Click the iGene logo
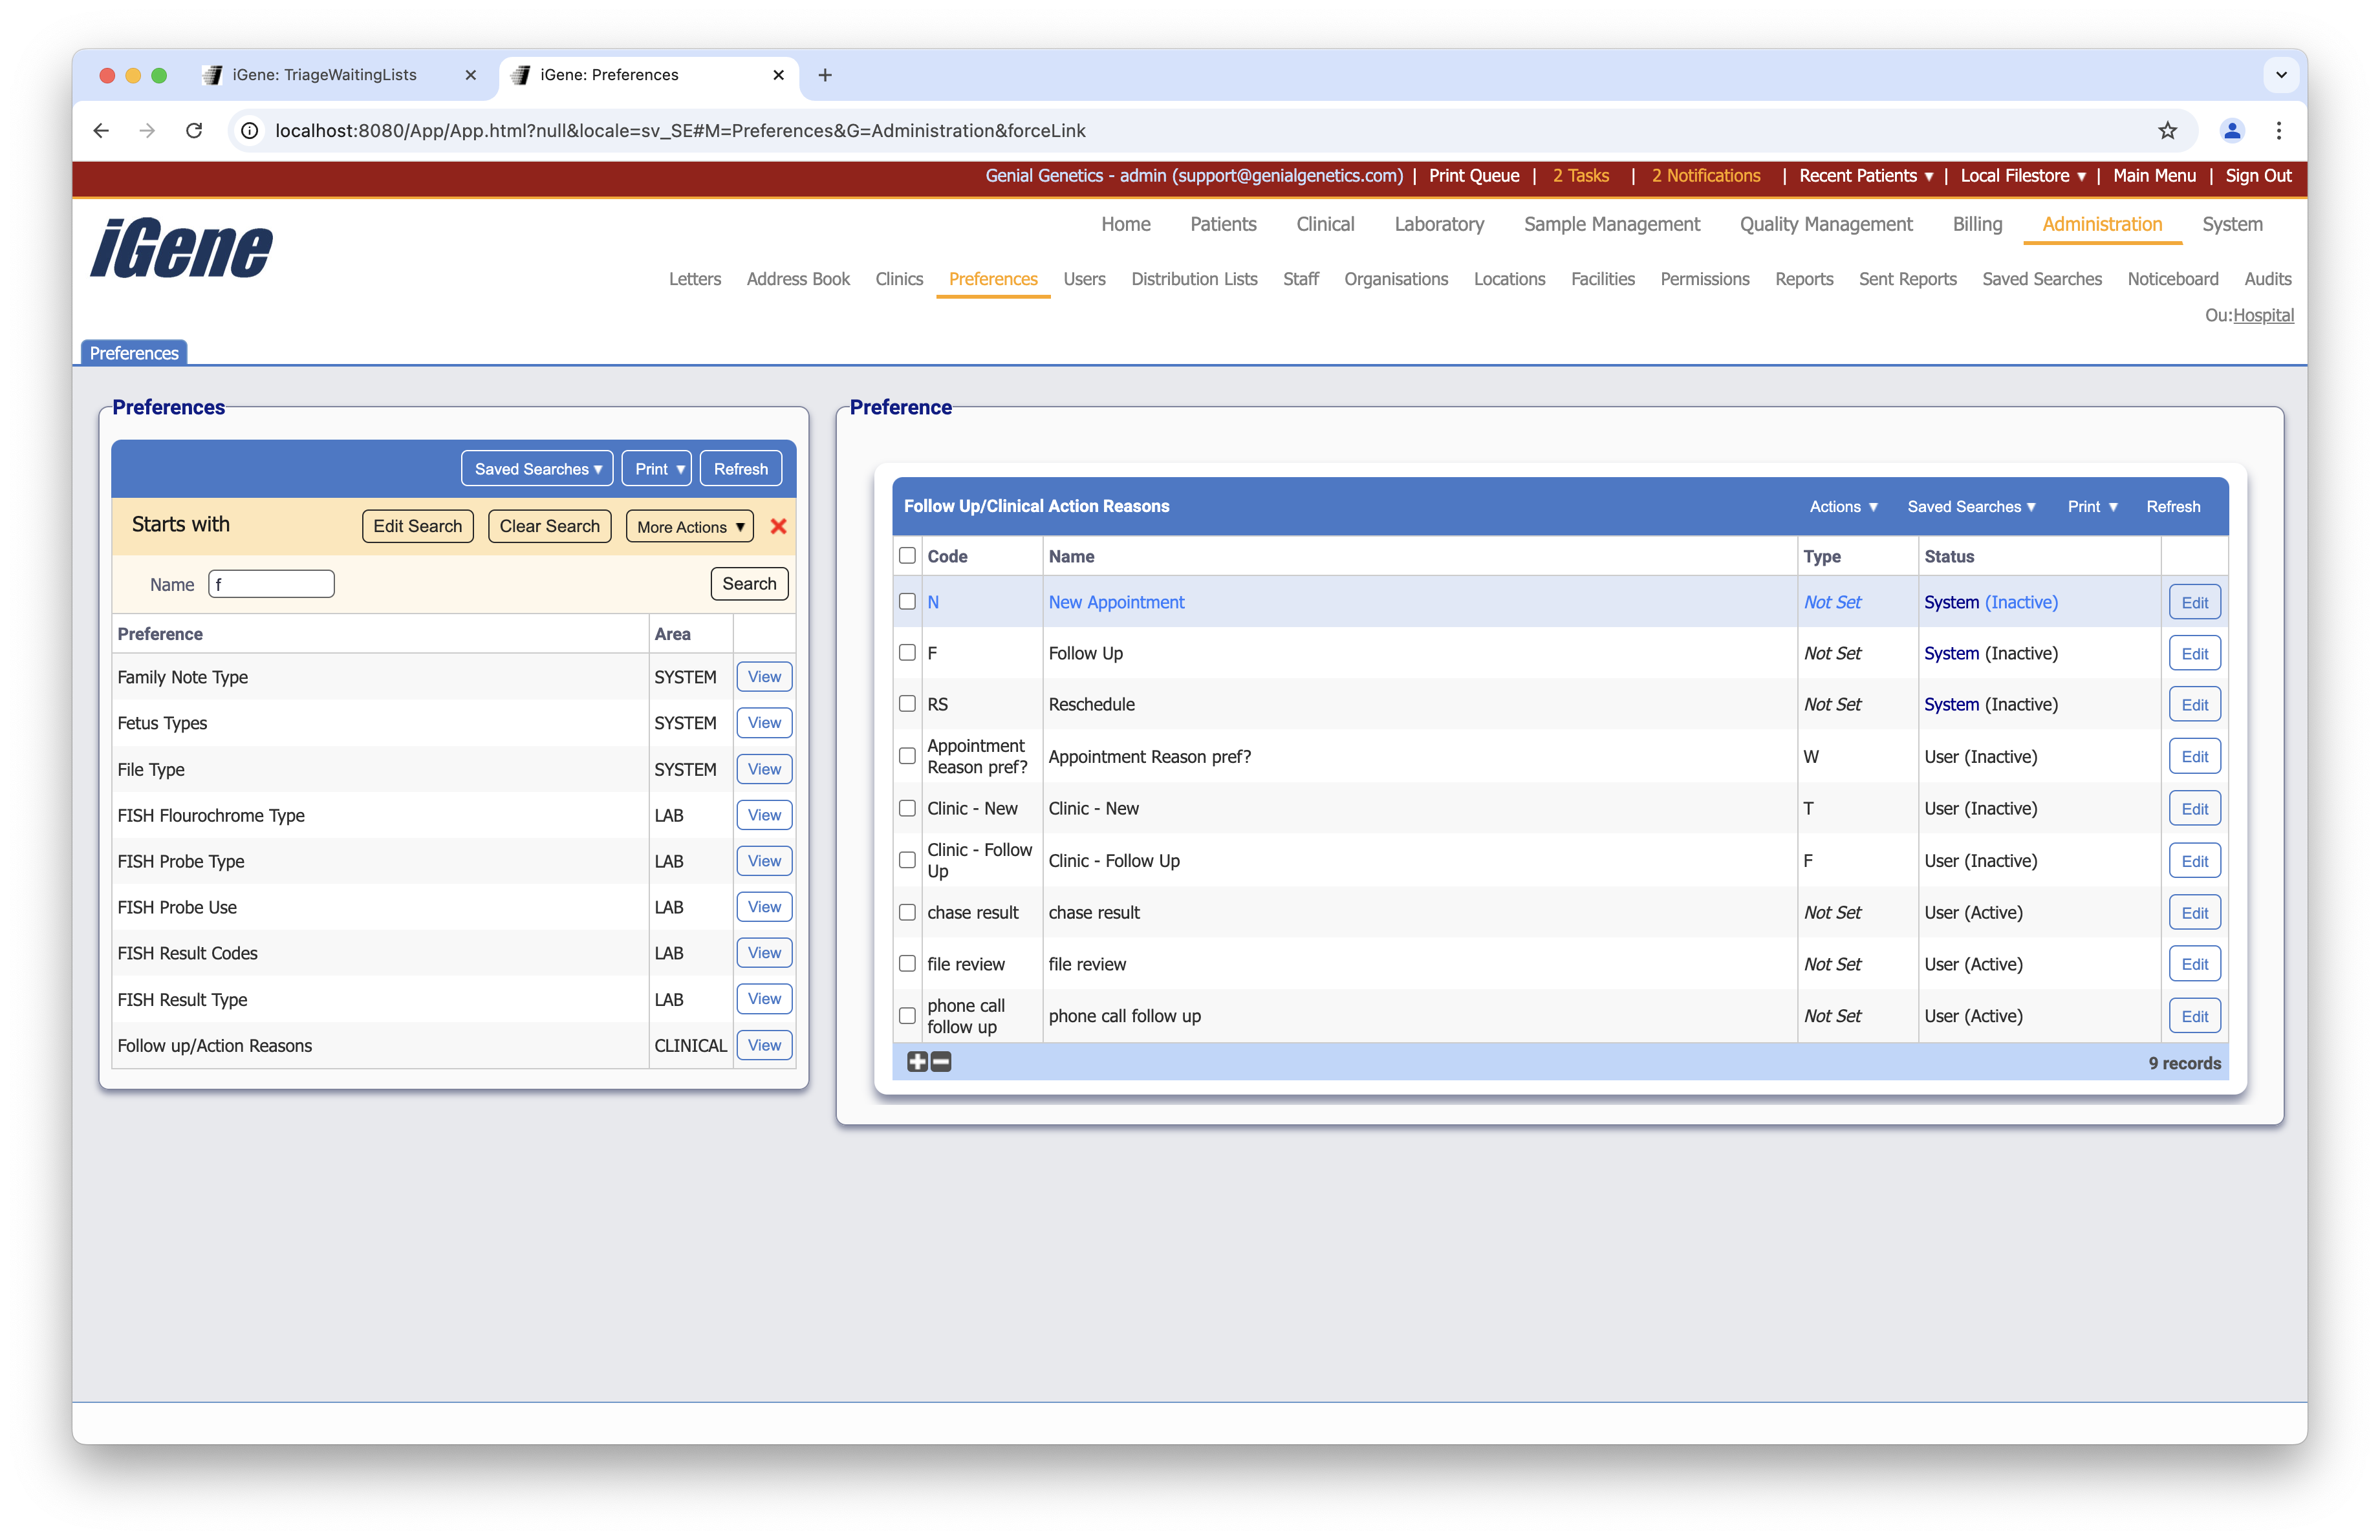 click(181, 248)
